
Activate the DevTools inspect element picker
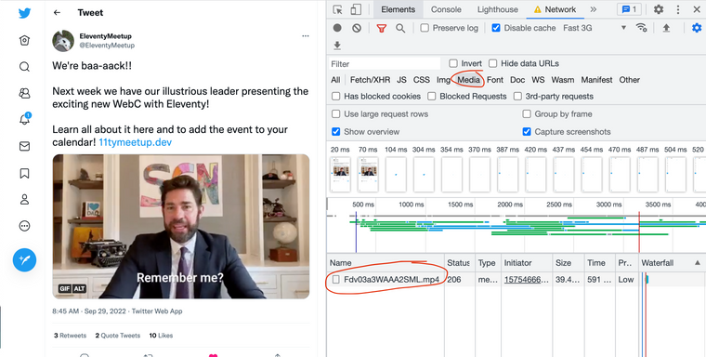click(338, 9)
